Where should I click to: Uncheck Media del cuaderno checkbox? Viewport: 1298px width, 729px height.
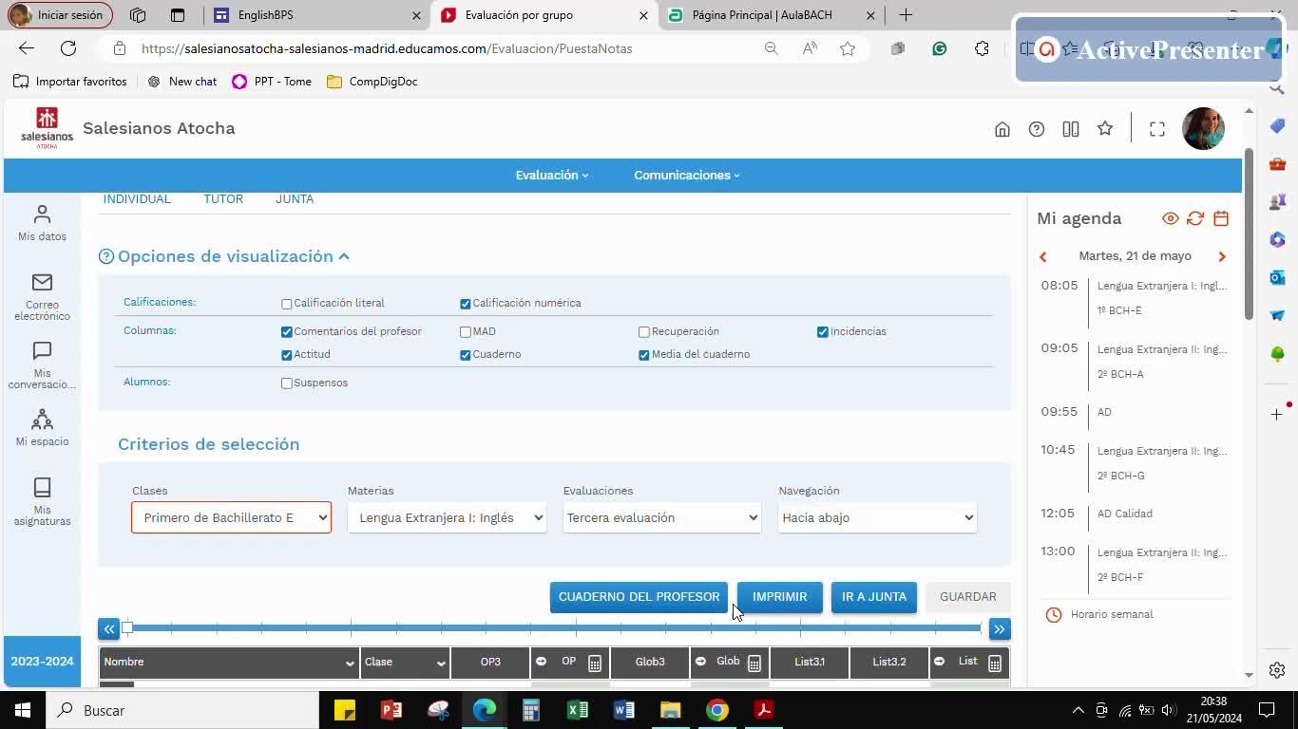pos(644,355)
